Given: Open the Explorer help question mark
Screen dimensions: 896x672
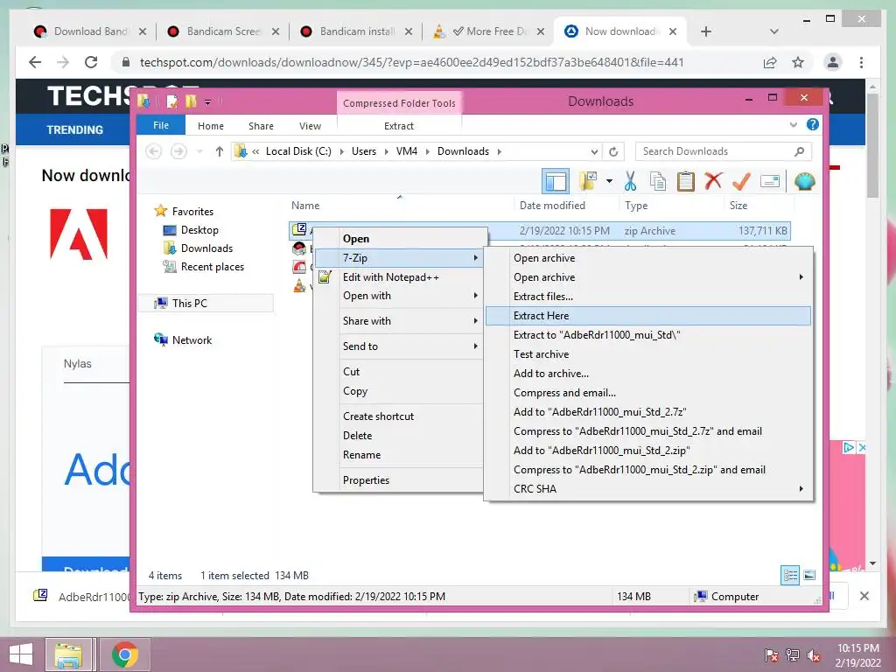Looking at the screenshot, I should pos(812,124).
